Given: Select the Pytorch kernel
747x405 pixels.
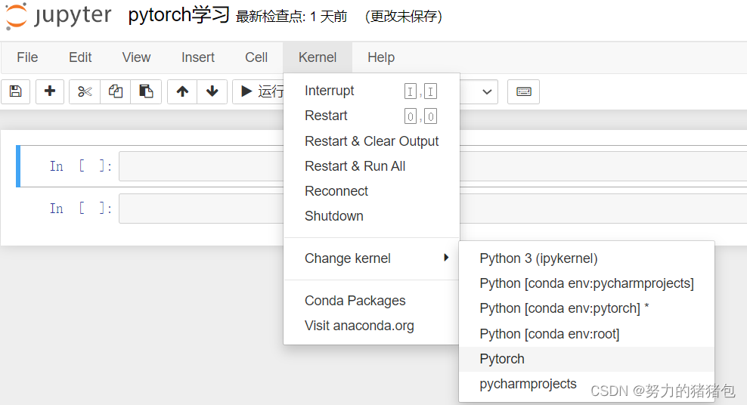Looking at the screenshot, I should pyautogui.click(x=587, y=359).
